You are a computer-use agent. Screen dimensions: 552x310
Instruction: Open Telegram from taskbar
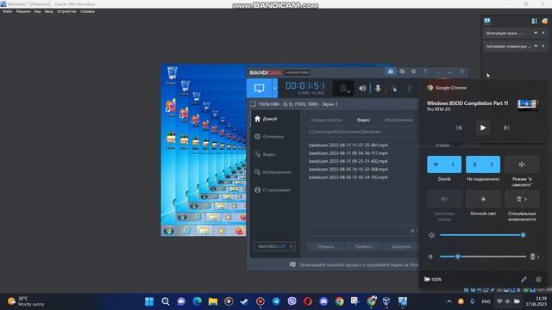(276, 301)
